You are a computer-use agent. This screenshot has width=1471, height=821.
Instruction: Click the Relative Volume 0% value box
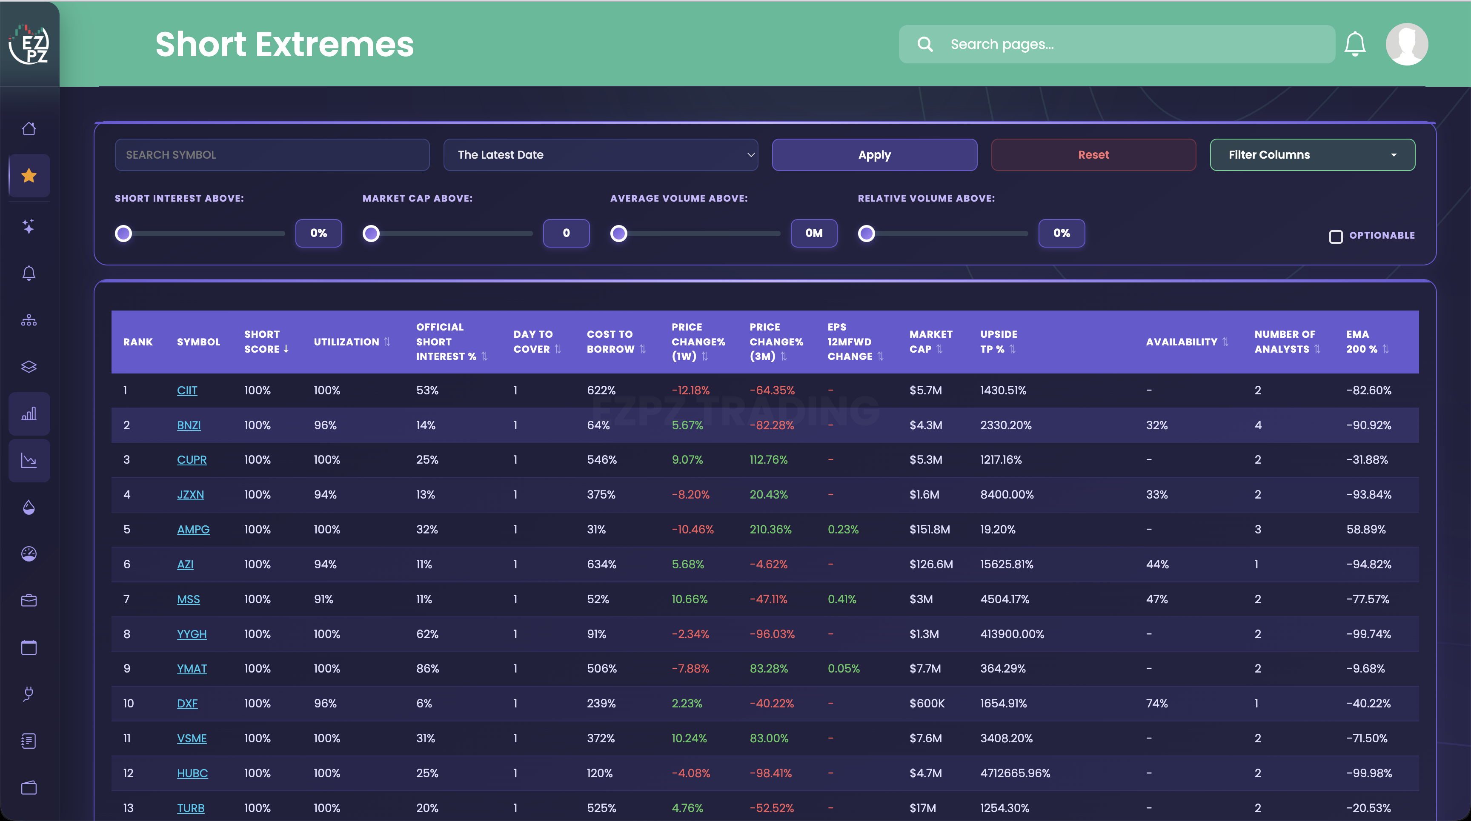(1062, 233)
